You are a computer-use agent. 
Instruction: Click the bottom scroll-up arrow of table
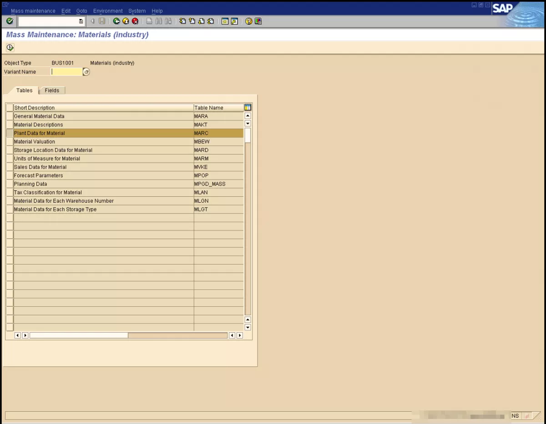[248, 320]
